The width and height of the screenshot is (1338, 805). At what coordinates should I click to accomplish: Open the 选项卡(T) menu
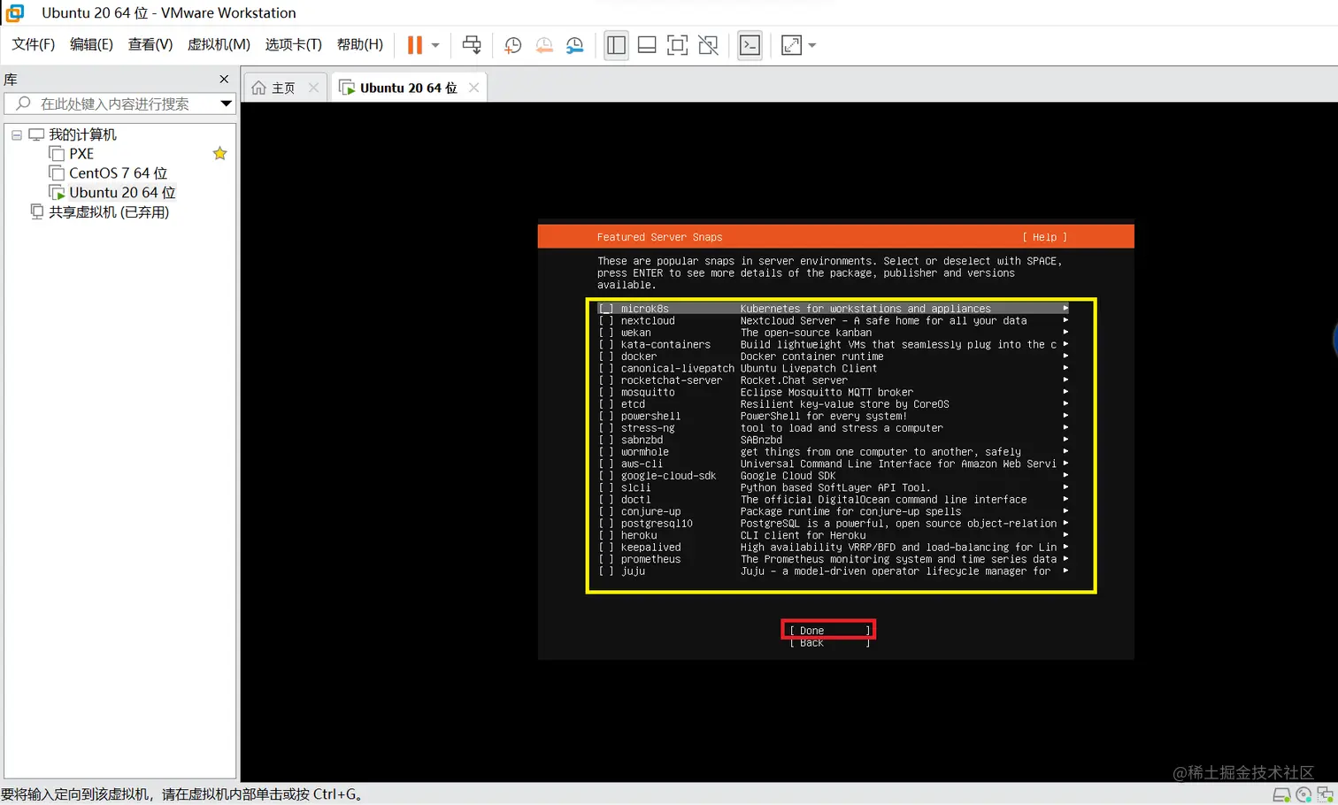click(293, 44)
